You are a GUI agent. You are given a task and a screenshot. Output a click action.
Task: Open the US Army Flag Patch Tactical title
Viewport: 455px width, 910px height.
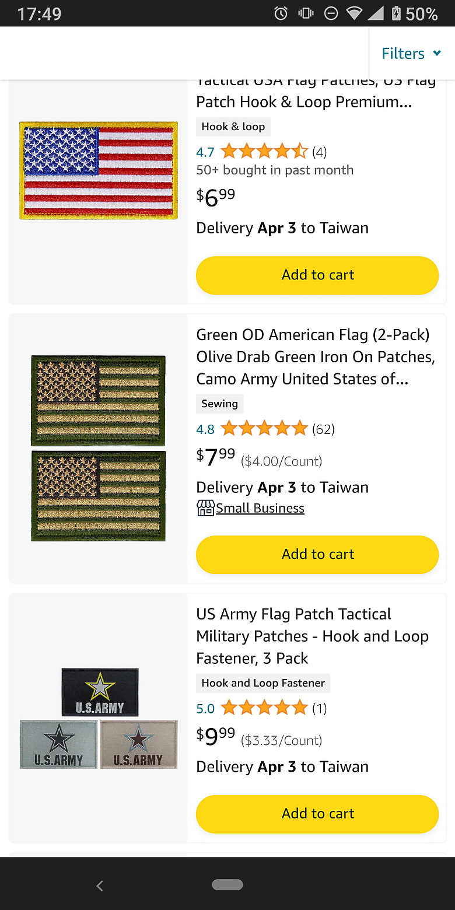[x=312, y=636]
